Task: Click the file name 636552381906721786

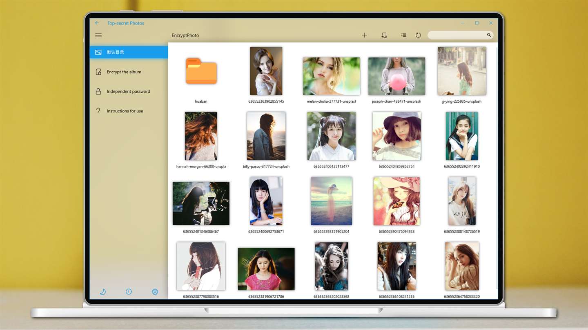Action: (x=266, y=297)
